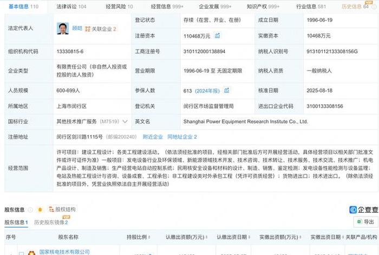This screenshot has height=255, width=379.
Task: Click the 导出 export button
Action: [x=365, y=221]
